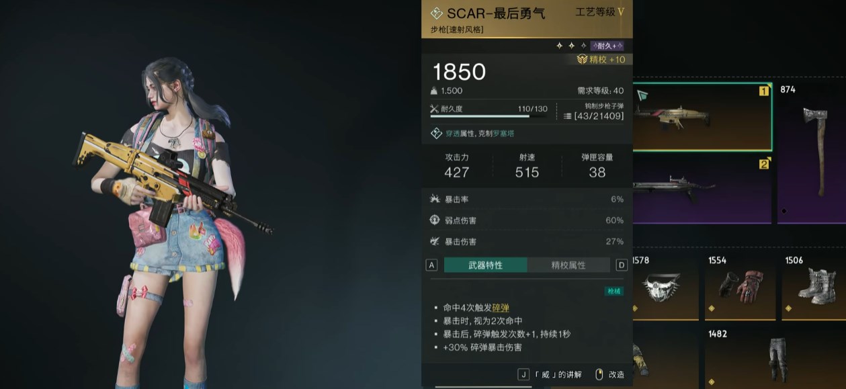
Task: Click the 弱点伤害 weak point damage icon
Action: pos(434,220)
